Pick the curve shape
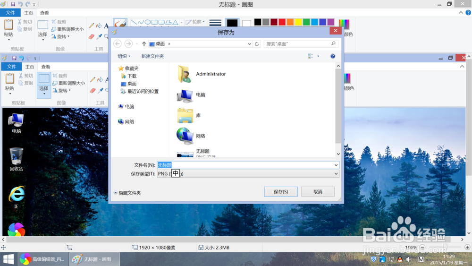This screenshot has height=266, width=472. [141, 22]
